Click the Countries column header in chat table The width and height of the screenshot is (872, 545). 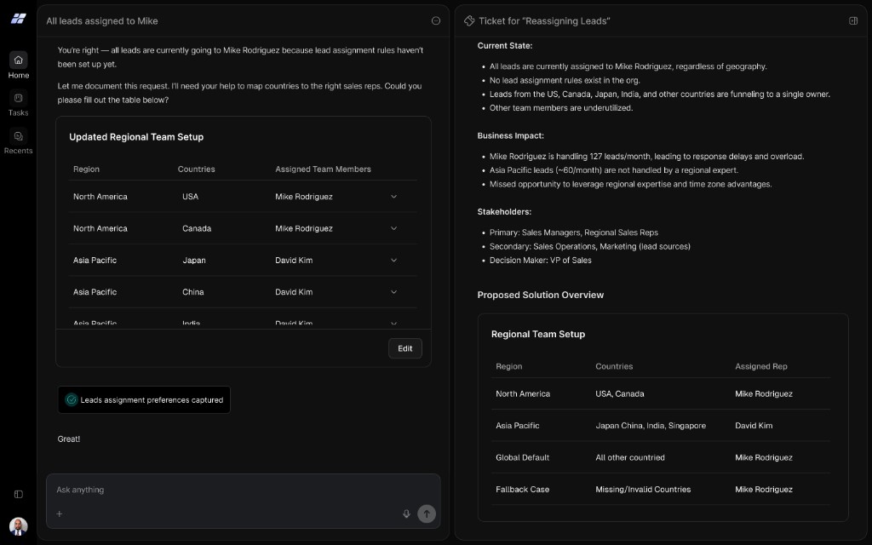point(197,169)
